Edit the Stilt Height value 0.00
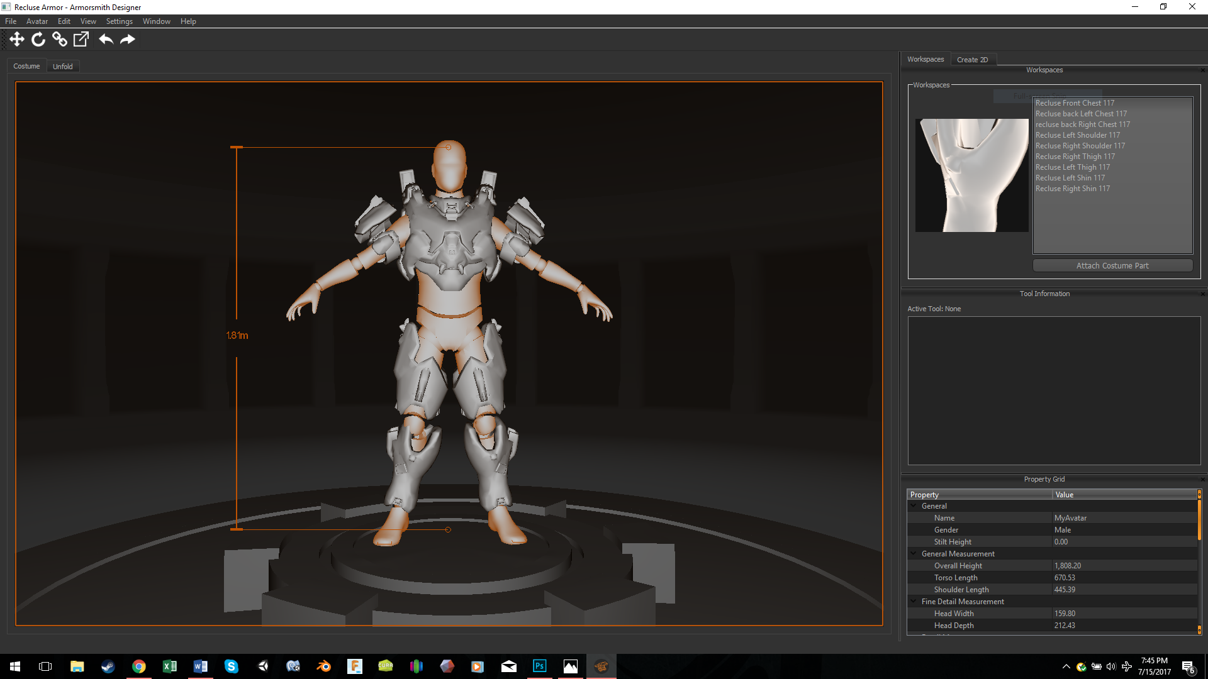The height and width of the screenshot is (679, 1208). (1124, 542)
